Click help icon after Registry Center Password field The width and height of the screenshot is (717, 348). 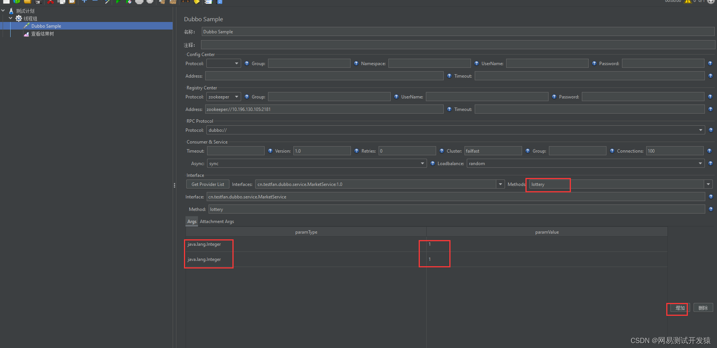point(710,97)
